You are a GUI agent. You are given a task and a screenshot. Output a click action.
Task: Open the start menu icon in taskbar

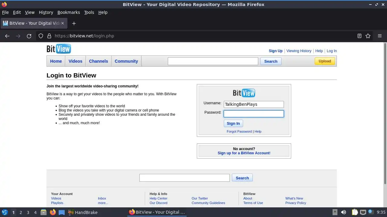[5, 212]
